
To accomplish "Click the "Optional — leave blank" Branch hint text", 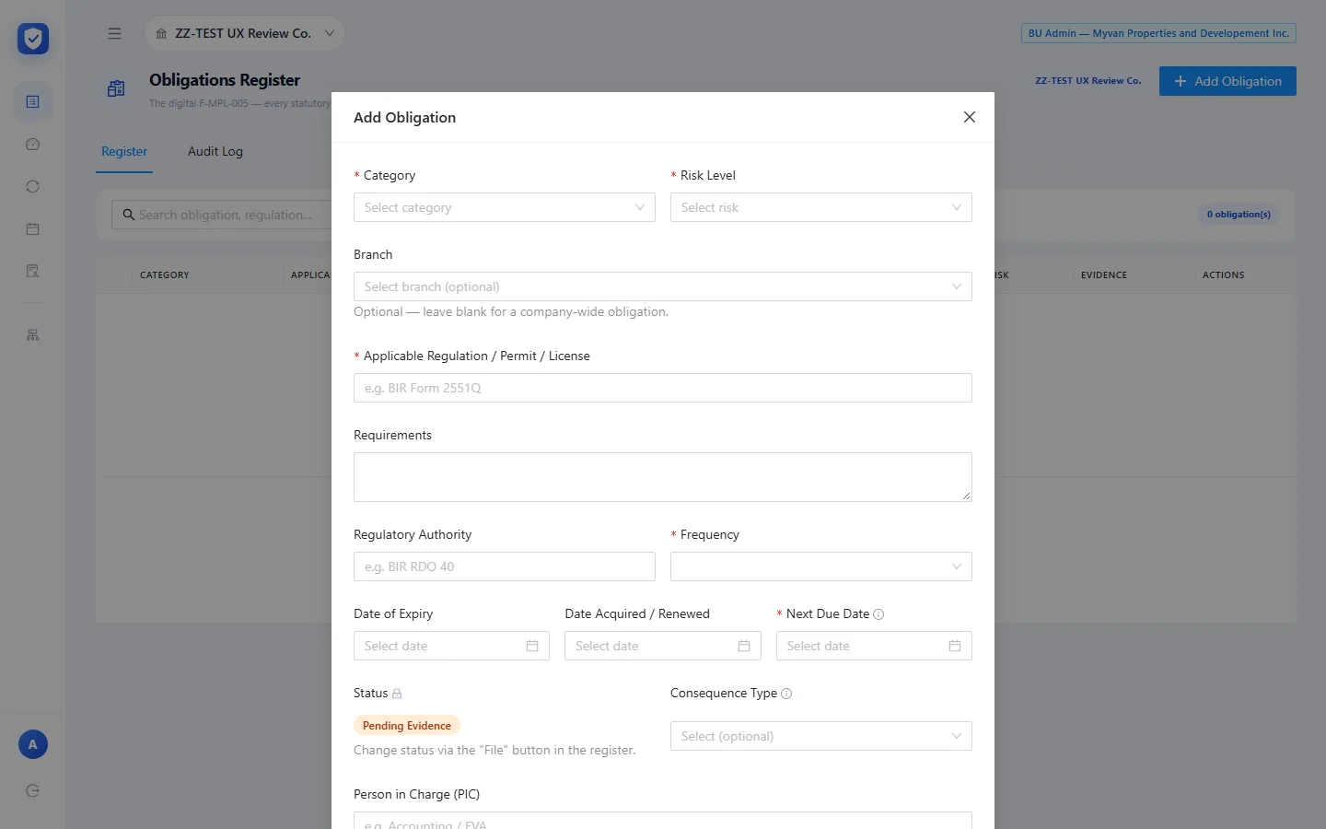I will [511, 312].
